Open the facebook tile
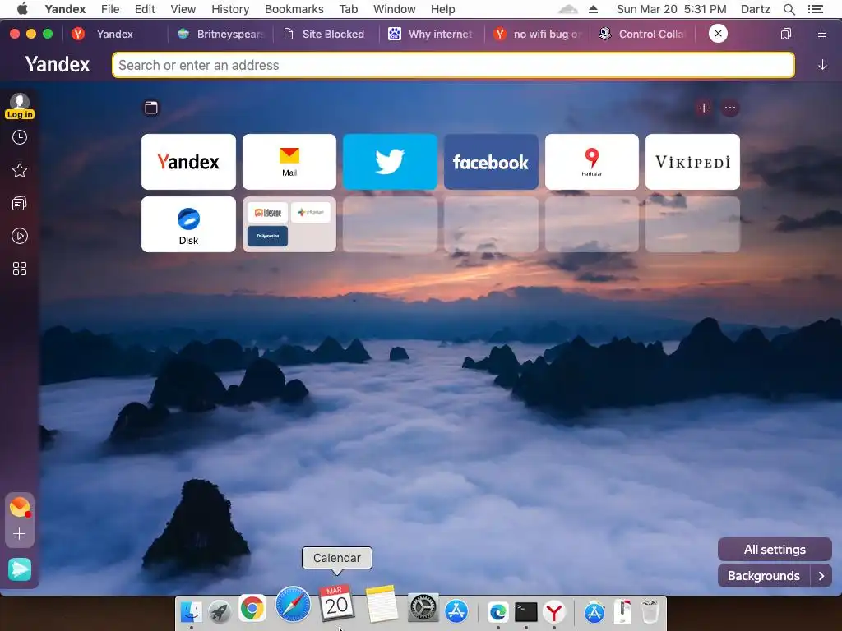The width and height of the screenshot is (842, 631). [x=491, y=162]
